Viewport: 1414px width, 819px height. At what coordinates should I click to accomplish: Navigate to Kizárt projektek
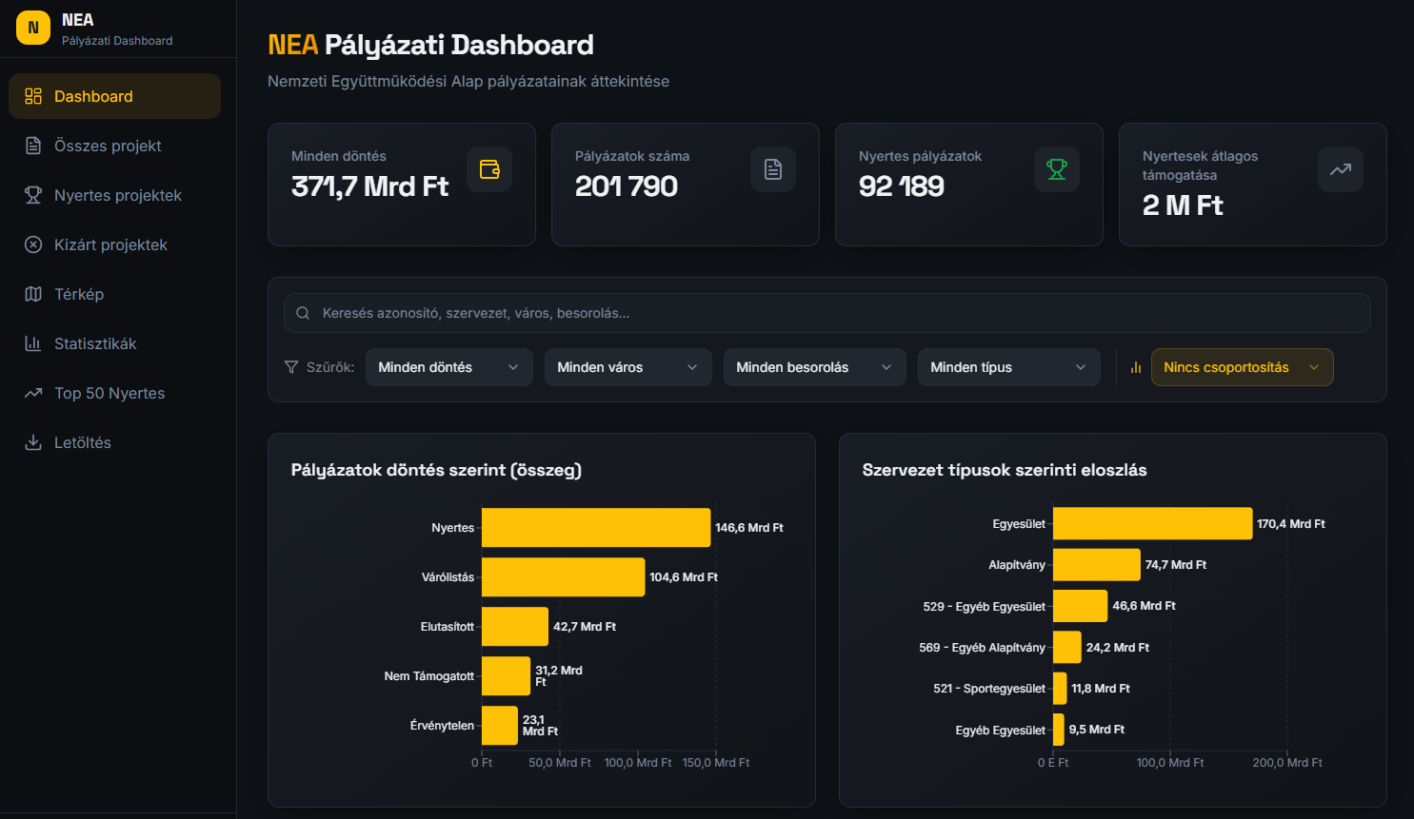(110, 244)
